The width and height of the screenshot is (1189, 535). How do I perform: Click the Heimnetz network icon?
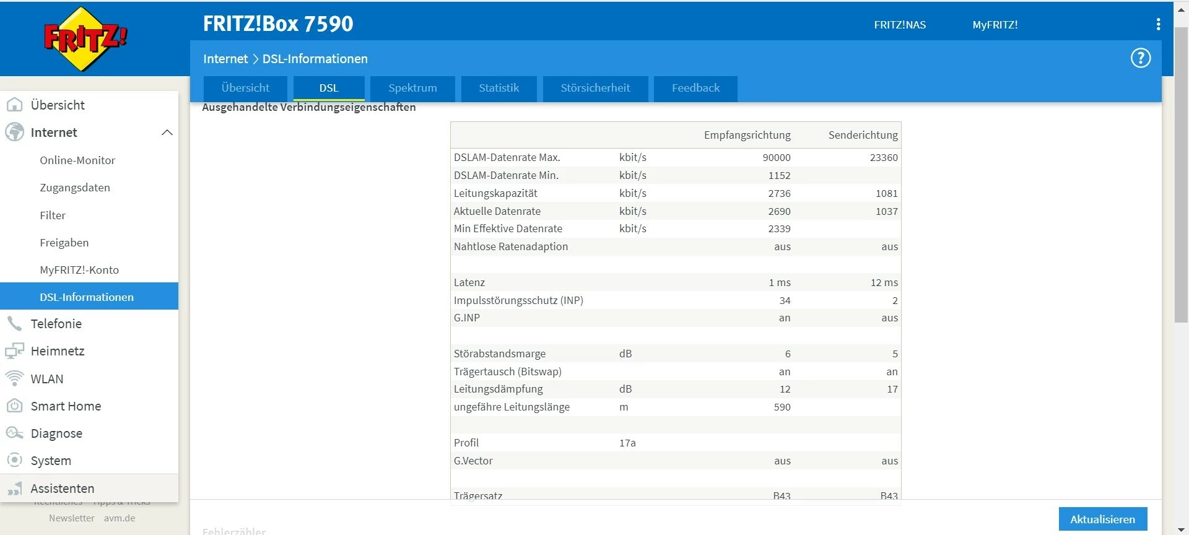click(x=14, y=351)
